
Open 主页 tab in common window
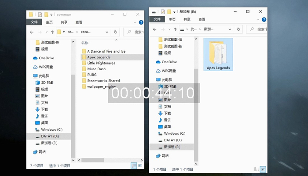point(49,22)
